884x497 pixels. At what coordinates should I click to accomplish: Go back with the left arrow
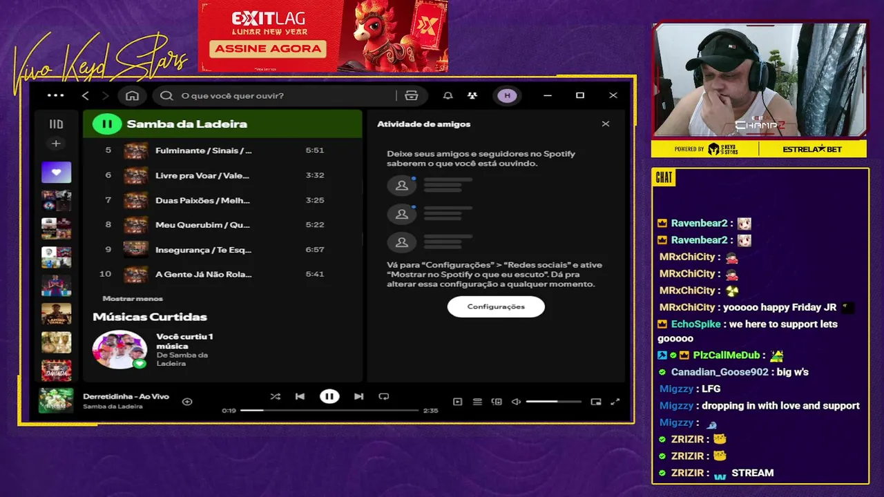86,95
